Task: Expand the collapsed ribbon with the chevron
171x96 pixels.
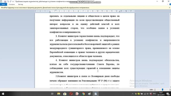Action: (x=168, y=4)
